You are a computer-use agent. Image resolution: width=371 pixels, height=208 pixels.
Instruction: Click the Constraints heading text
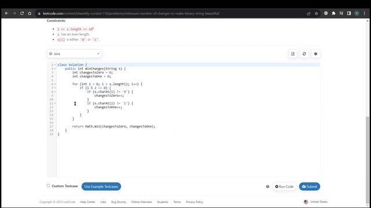coord(56,21)
